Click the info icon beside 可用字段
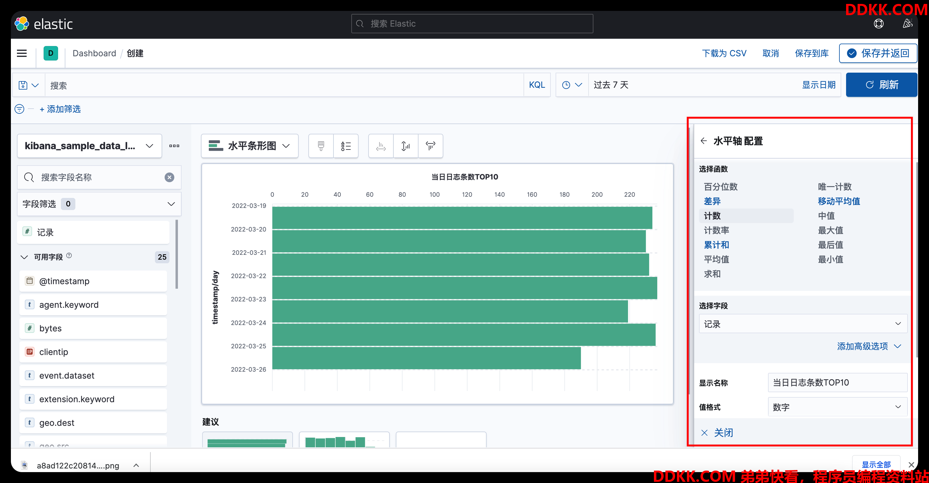Viewport: 929px width, 483px height. coord(69,256)
